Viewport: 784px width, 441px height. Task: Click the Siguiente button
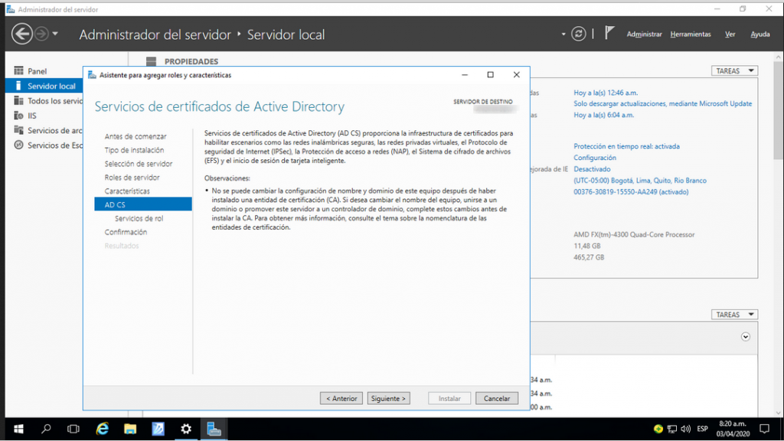(388, 398)
